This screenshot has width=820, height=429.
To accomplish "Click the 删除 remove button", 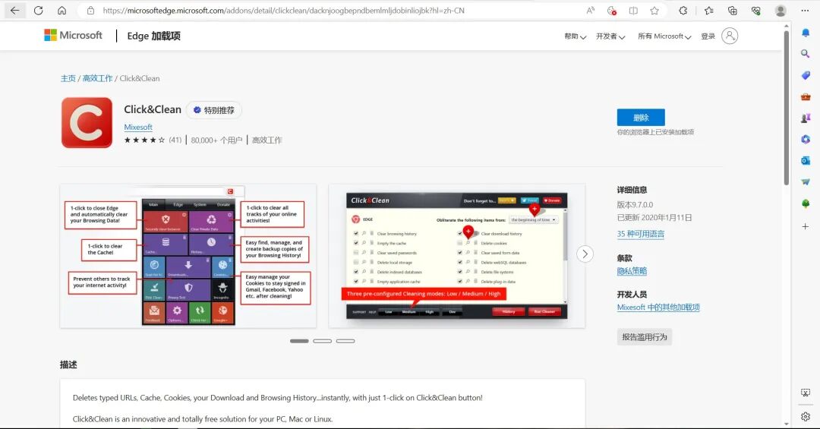I will point(641,117).
